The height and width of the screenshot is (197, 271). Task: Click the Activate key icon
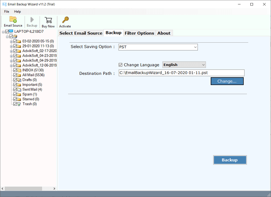(x=65, y=20)
